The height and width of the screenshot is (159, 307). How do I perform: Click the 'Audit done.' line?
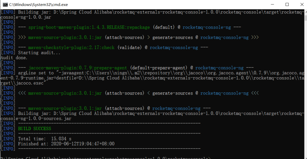point(14,58)
